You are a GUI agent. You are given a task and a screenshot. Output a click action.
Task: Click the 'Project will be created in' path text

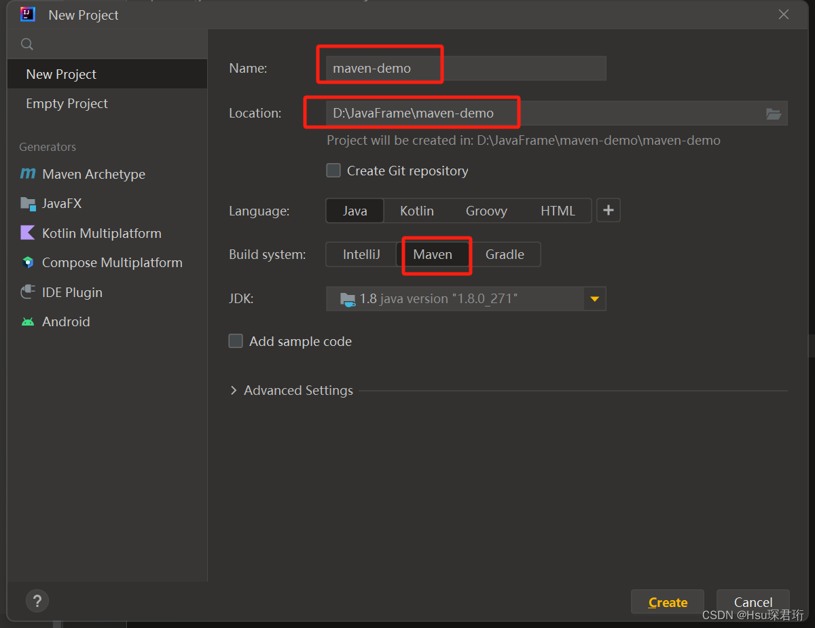pos(524,141)
